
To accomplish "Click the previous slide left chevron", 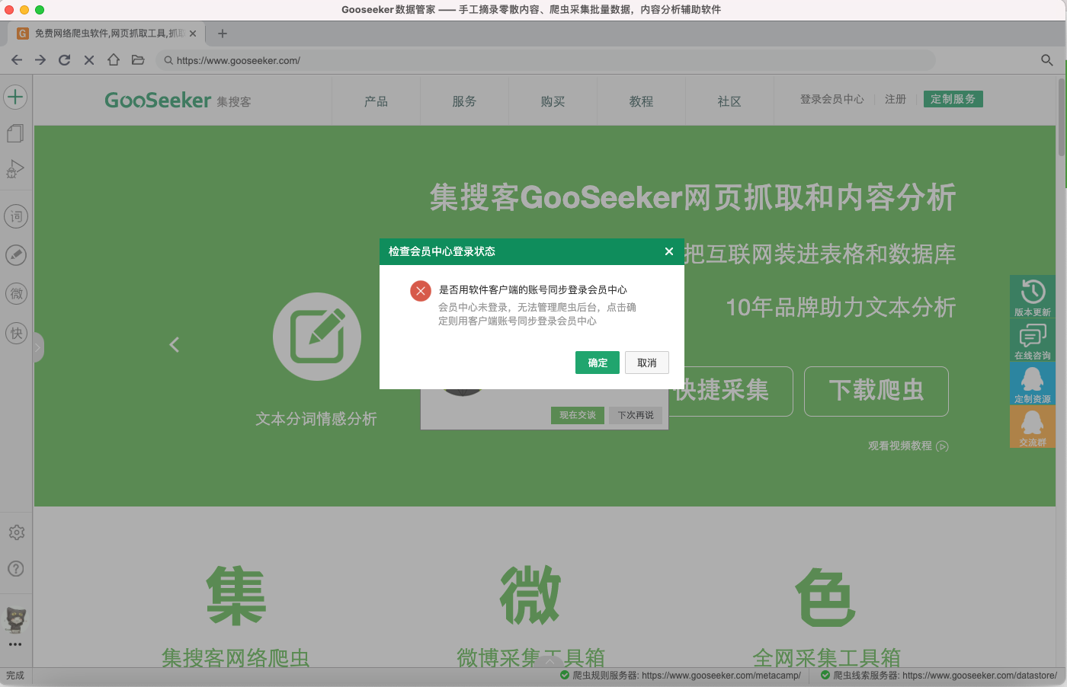I will pyautogui.click(x=175, y=345).
